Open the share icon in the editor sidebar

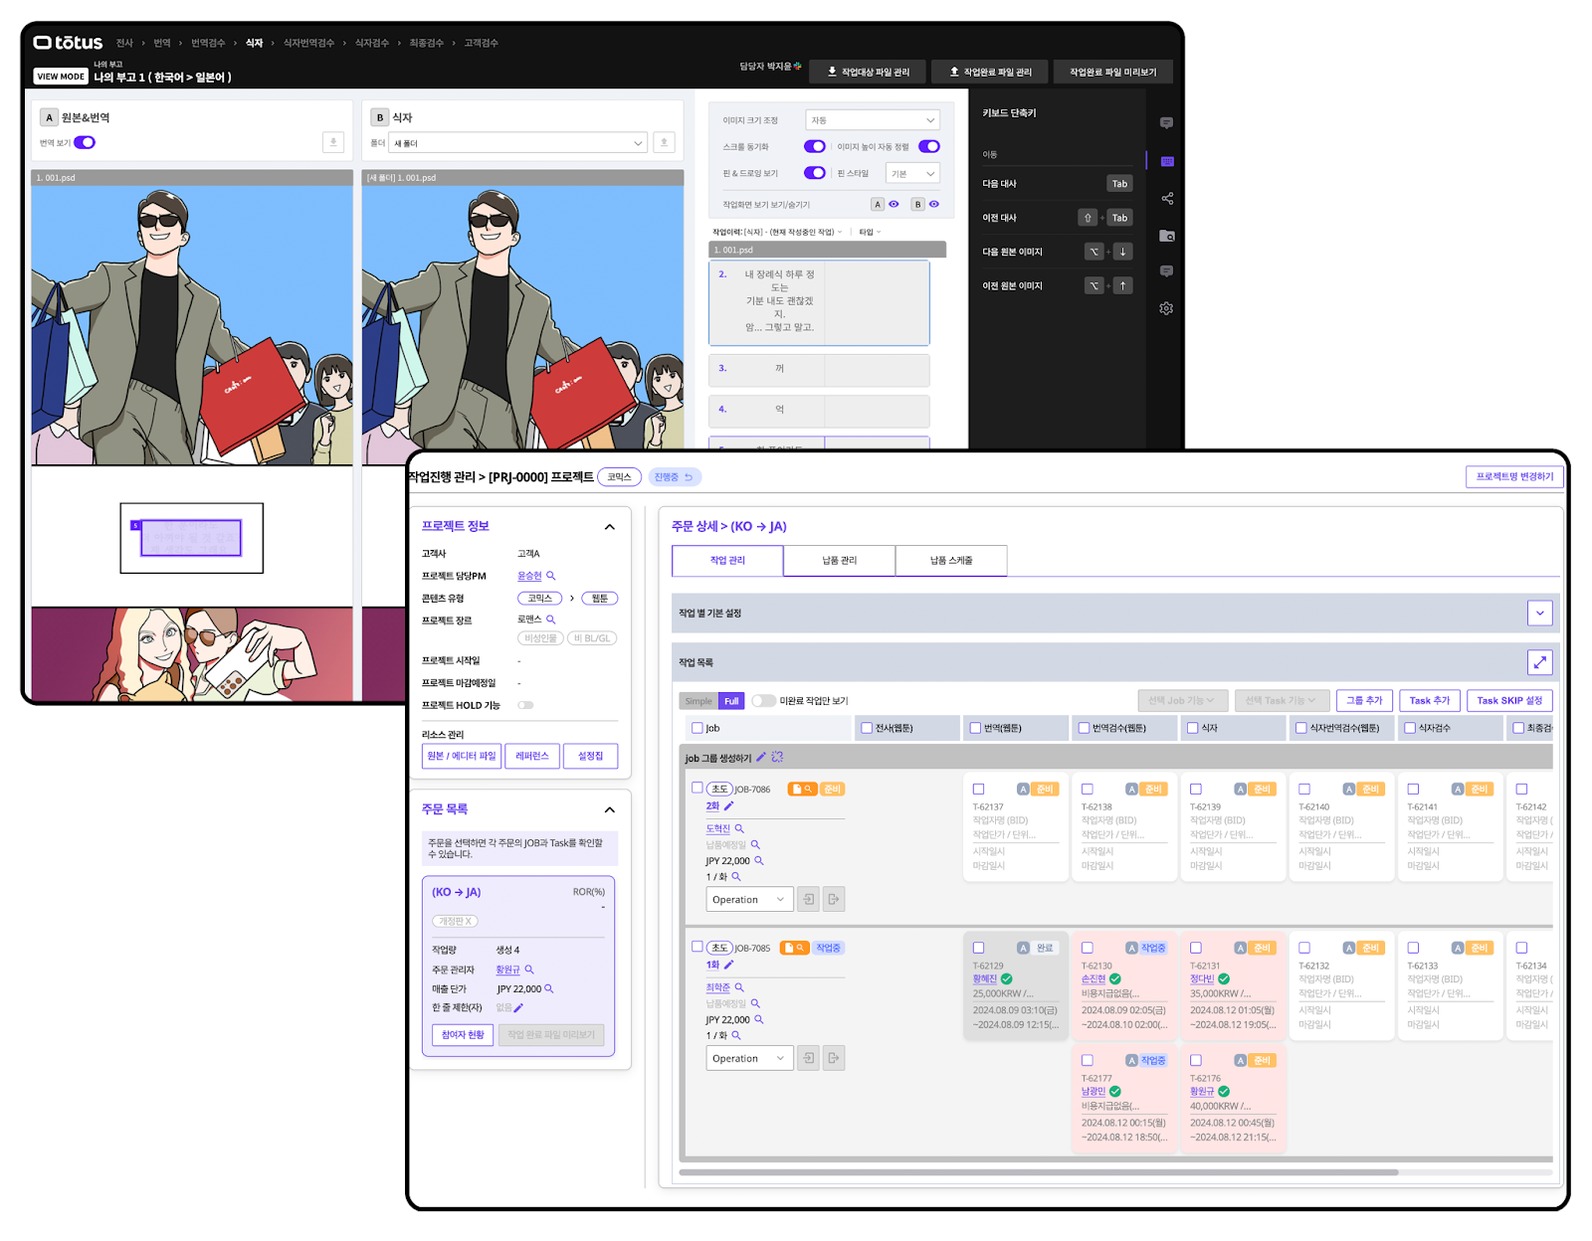tap(1166, 198)
